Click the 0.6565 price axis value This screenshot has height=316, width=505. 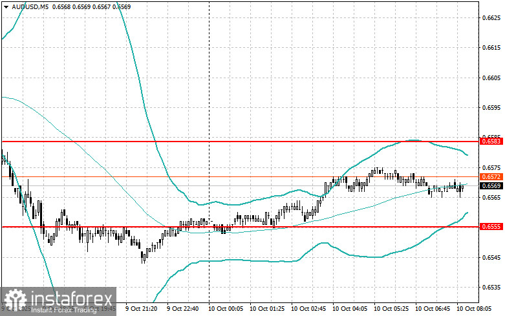pyautogui.click(x=491, y=197)
